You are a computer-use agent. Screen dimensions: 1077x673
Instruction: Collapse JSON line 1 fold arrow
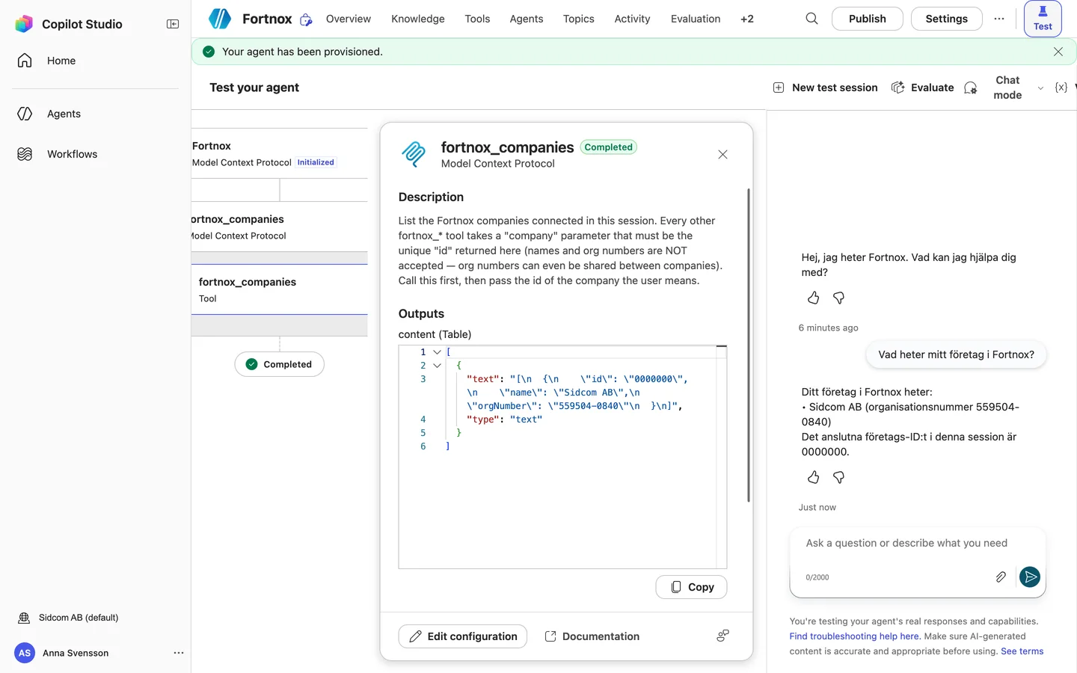(437, 352)
